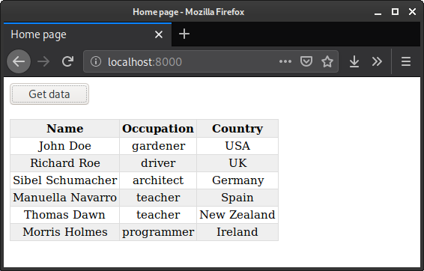This screenshot has height=271, width=424.
Task: Click the programmer occupation cell
Action: pyautogui.click(x=158, y=232)
